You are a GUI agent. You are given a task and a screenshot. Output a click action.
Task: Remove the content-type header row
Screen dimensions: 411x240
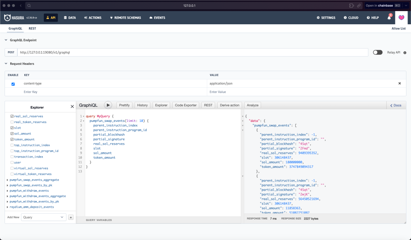tap(400, 84)
